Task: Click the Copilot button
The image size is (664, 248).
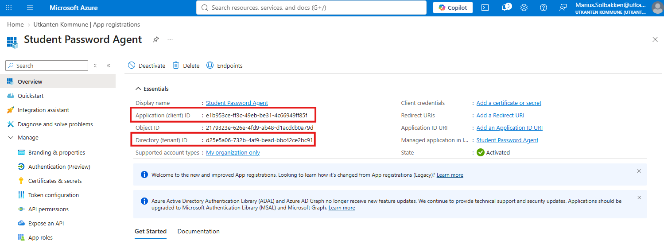Action: pyautogui.click(x=453, y=8)
